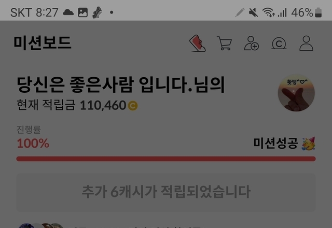Tap the picture notification icon
Image resolution: width=332 pixels, height=228 pixels.
pos(83,12)
